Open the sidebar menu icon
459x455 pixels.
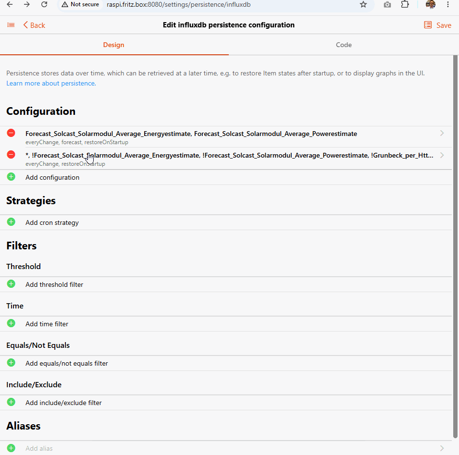(11, 25)
